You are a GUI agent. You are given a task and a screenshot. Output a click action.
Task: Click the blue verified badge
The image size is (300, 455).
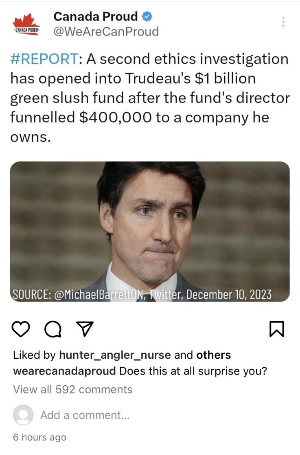(147, 17)
